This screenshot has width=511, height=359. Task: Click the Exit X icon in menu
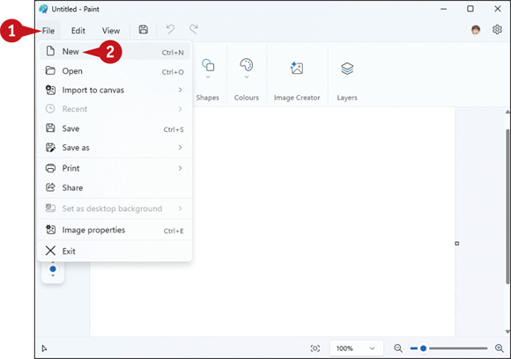point(50,251)
